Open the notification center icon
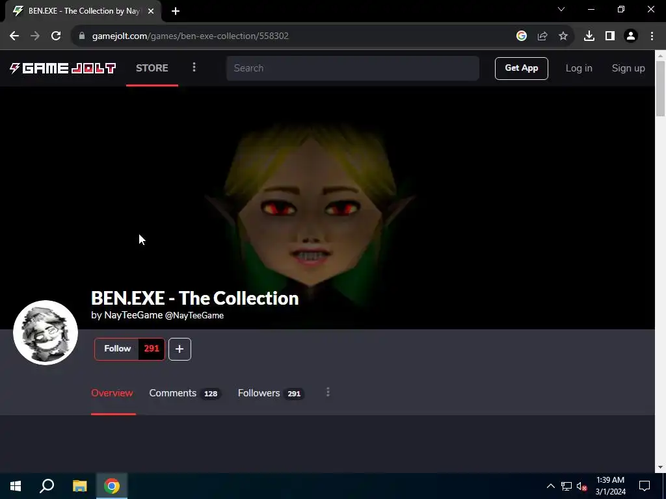The image size is (666, 499). coord(645,486)
